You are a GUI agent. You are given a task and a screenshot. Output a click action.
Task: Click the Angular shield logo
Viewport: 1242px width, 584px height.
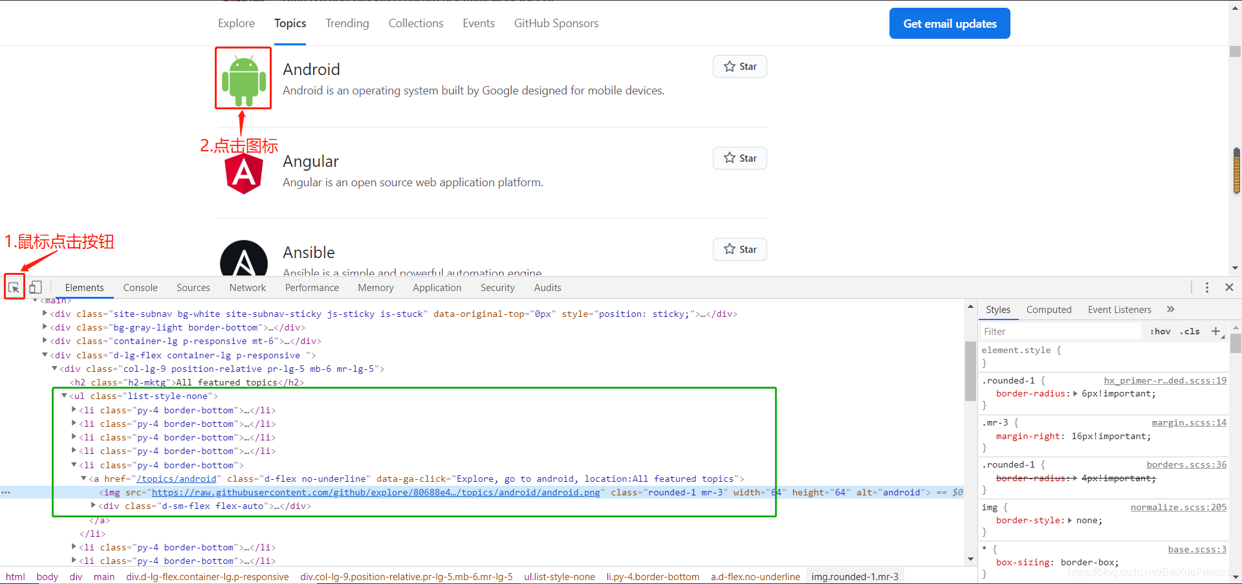(x=244, y=173)
